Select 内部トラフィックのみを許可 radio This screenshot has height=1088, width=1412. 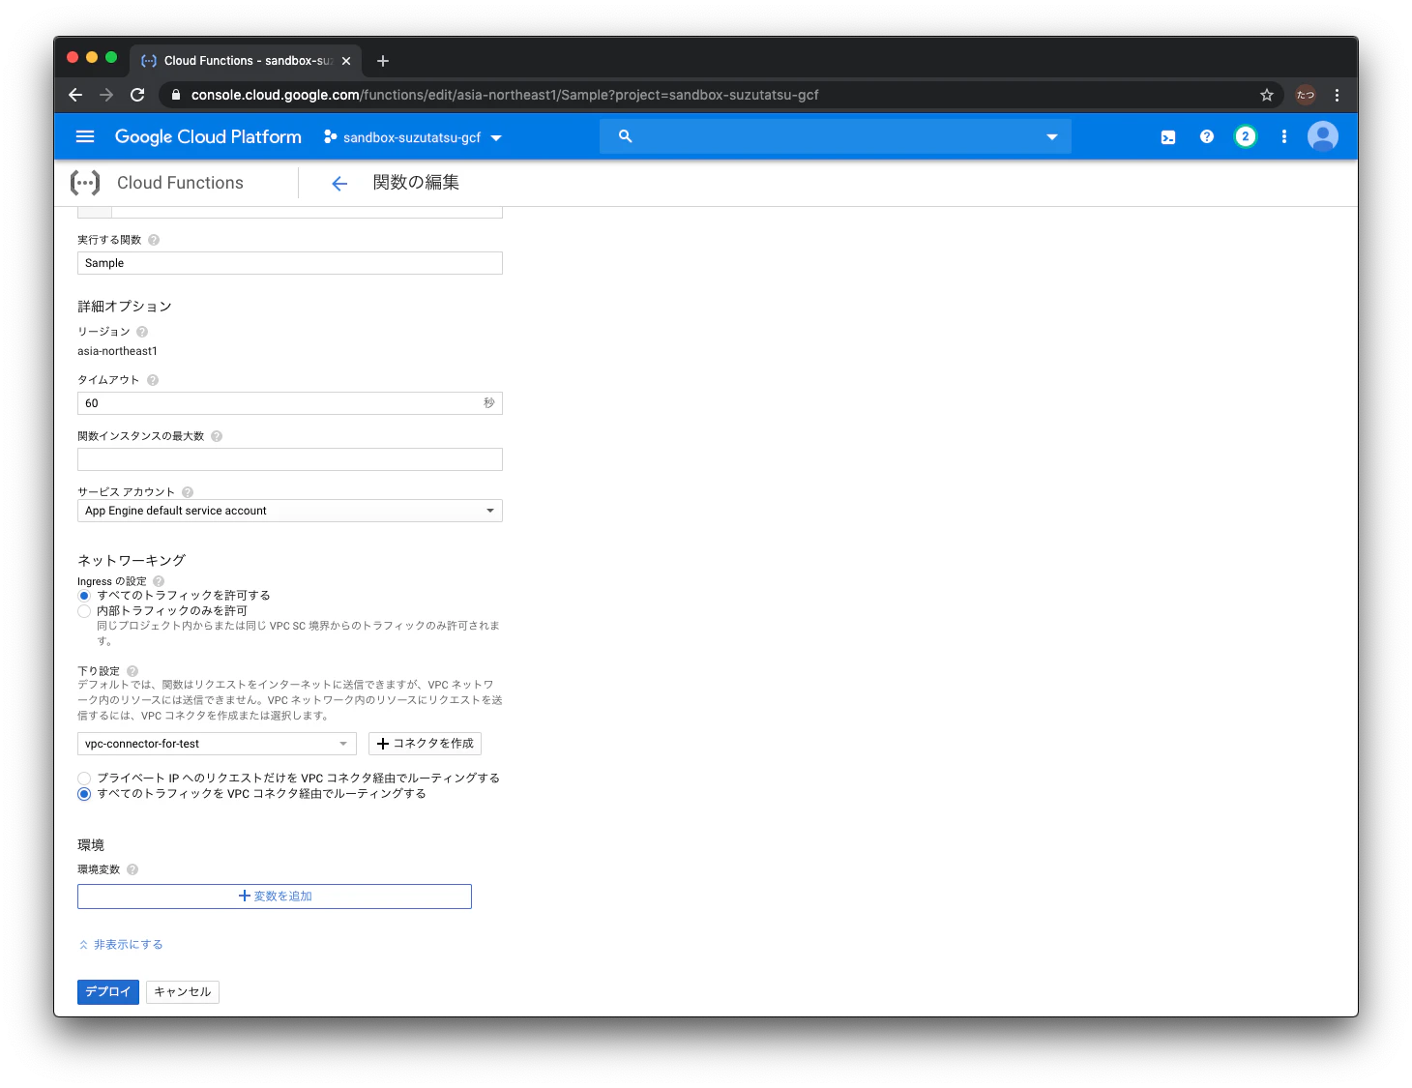coord(84,611)
